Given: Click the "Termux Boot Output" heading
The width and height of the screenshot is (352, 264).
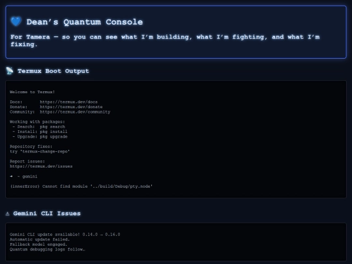Looking at the screenshot, I should [x=53, y=71].
